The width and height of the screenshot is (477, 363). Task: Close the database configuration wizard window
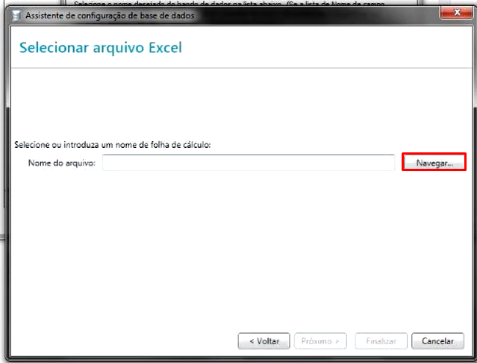click(x=456, y=13)
